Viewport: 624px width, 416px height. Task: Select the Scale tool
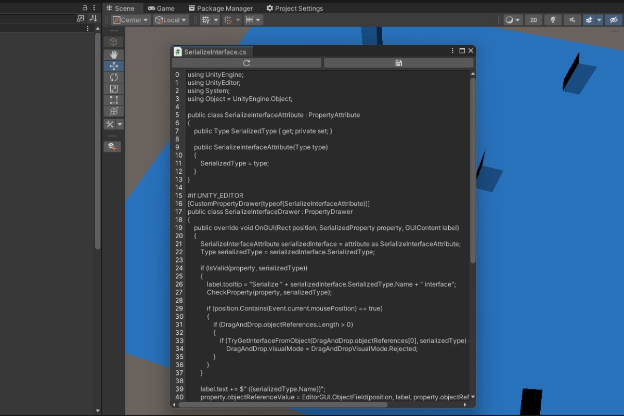tap(113, 89)
